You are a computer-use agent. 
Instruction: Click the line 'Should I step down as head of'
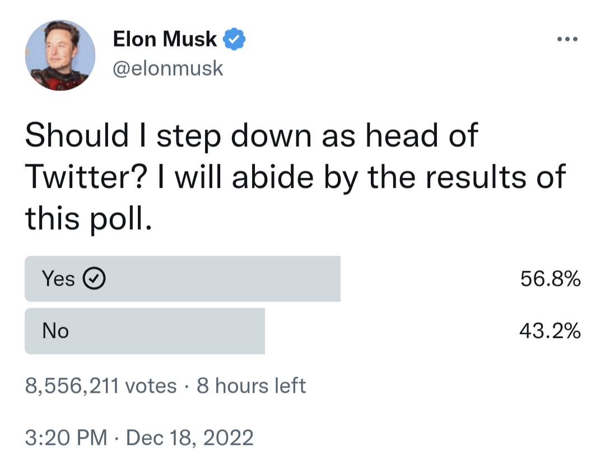coord(252,136)
